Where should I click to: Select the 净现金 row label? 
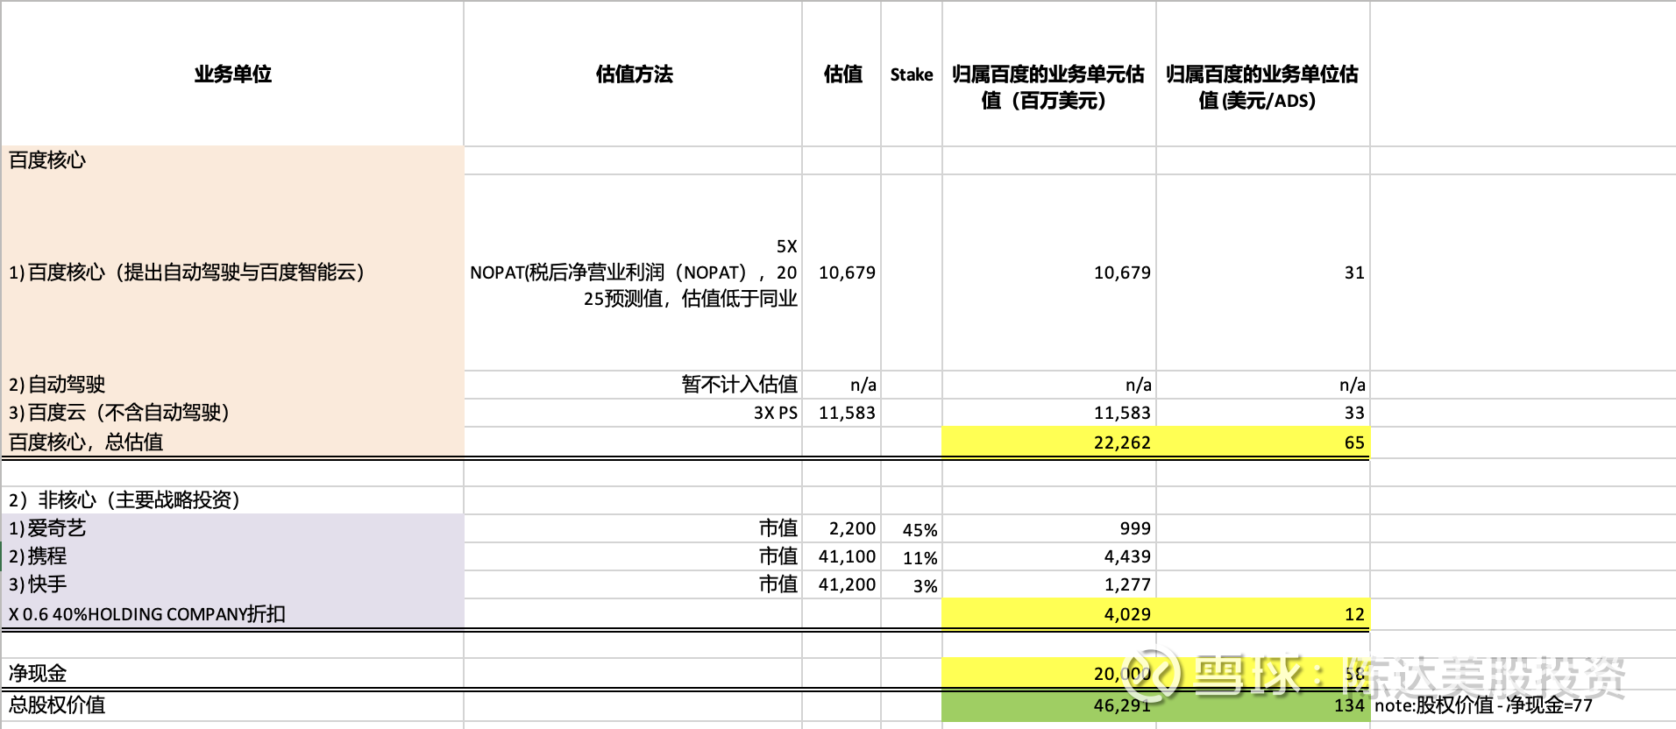232,673
